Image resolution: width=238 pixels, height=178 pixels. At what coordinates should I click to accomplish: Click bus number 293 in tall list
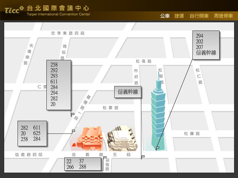[54, 76]
